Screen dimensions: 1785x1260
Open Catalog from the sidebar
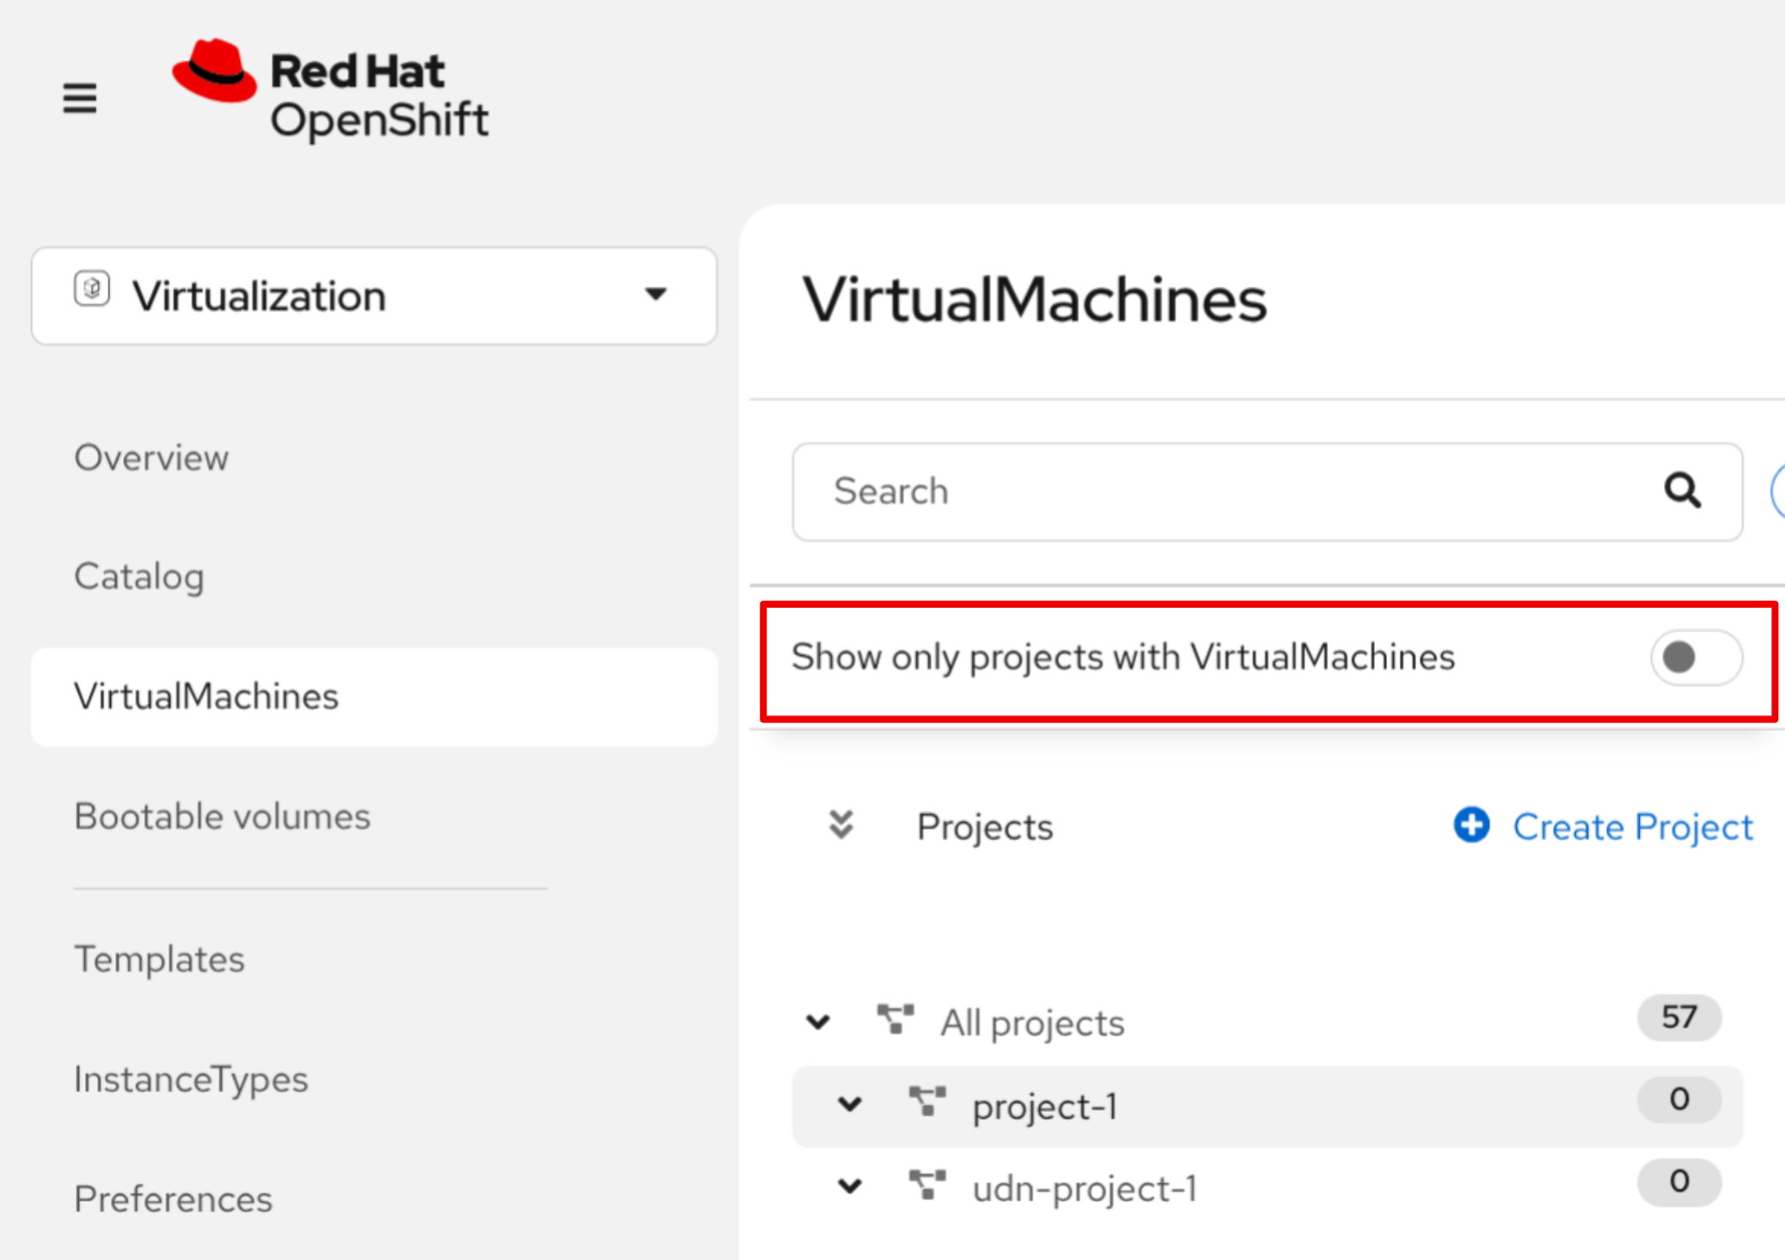139,576
